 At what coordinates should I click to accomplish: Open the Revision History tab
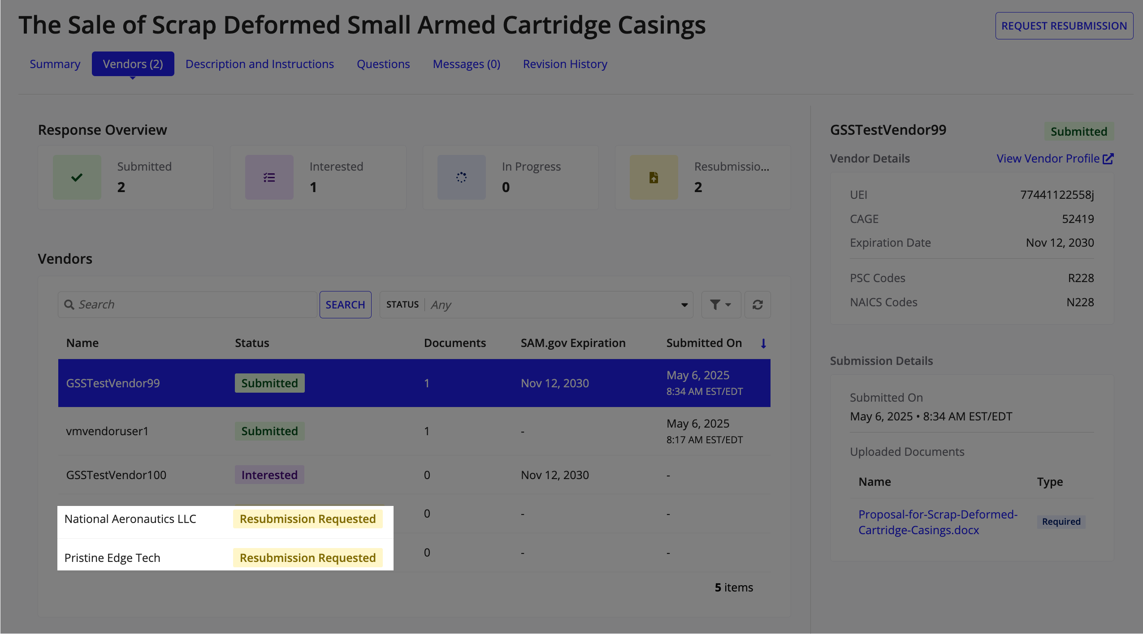(x=565, y=64)
